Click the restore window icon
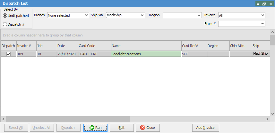 (x=264, y=4)
